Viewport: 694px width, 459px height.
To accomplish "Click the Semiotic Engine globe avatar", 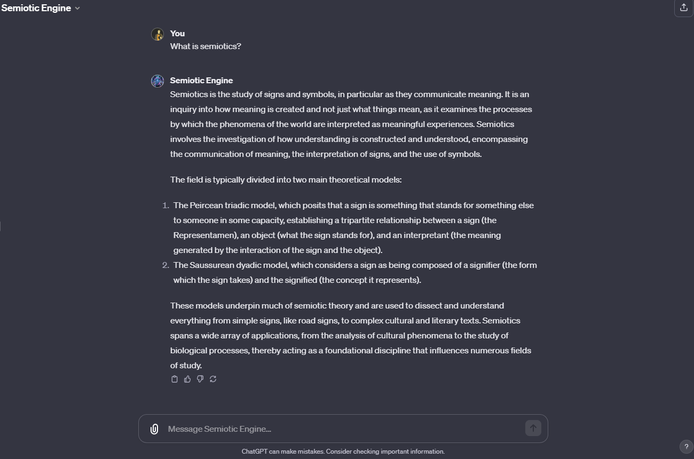I will (x=157, y=81).
